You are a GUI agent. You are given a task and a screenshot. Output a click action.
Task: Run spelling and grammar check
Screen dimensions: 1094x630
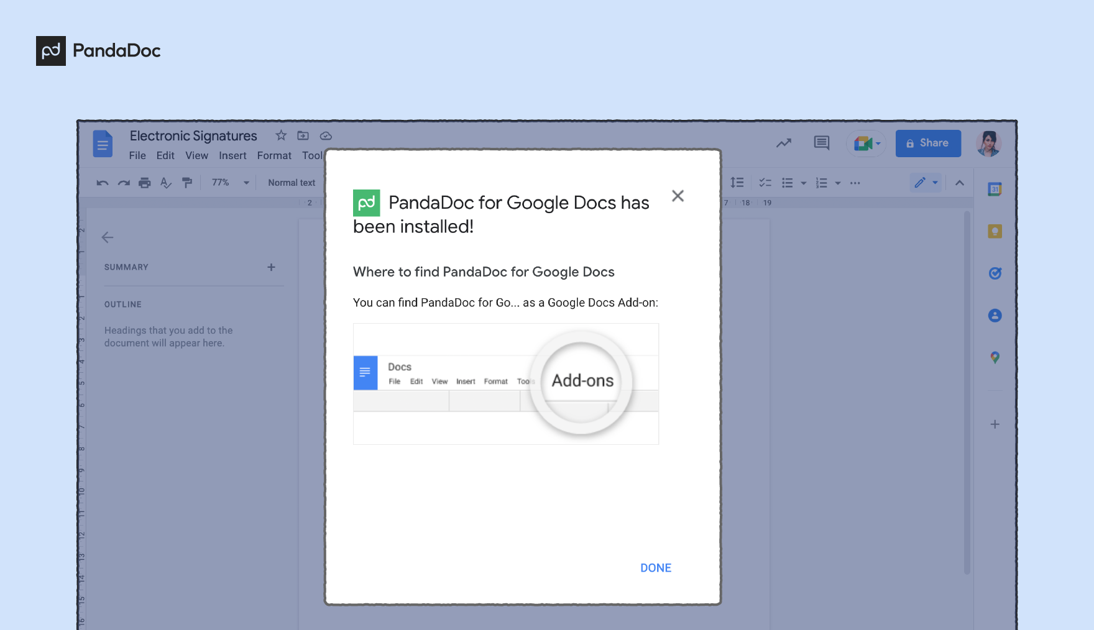(166, 183)
